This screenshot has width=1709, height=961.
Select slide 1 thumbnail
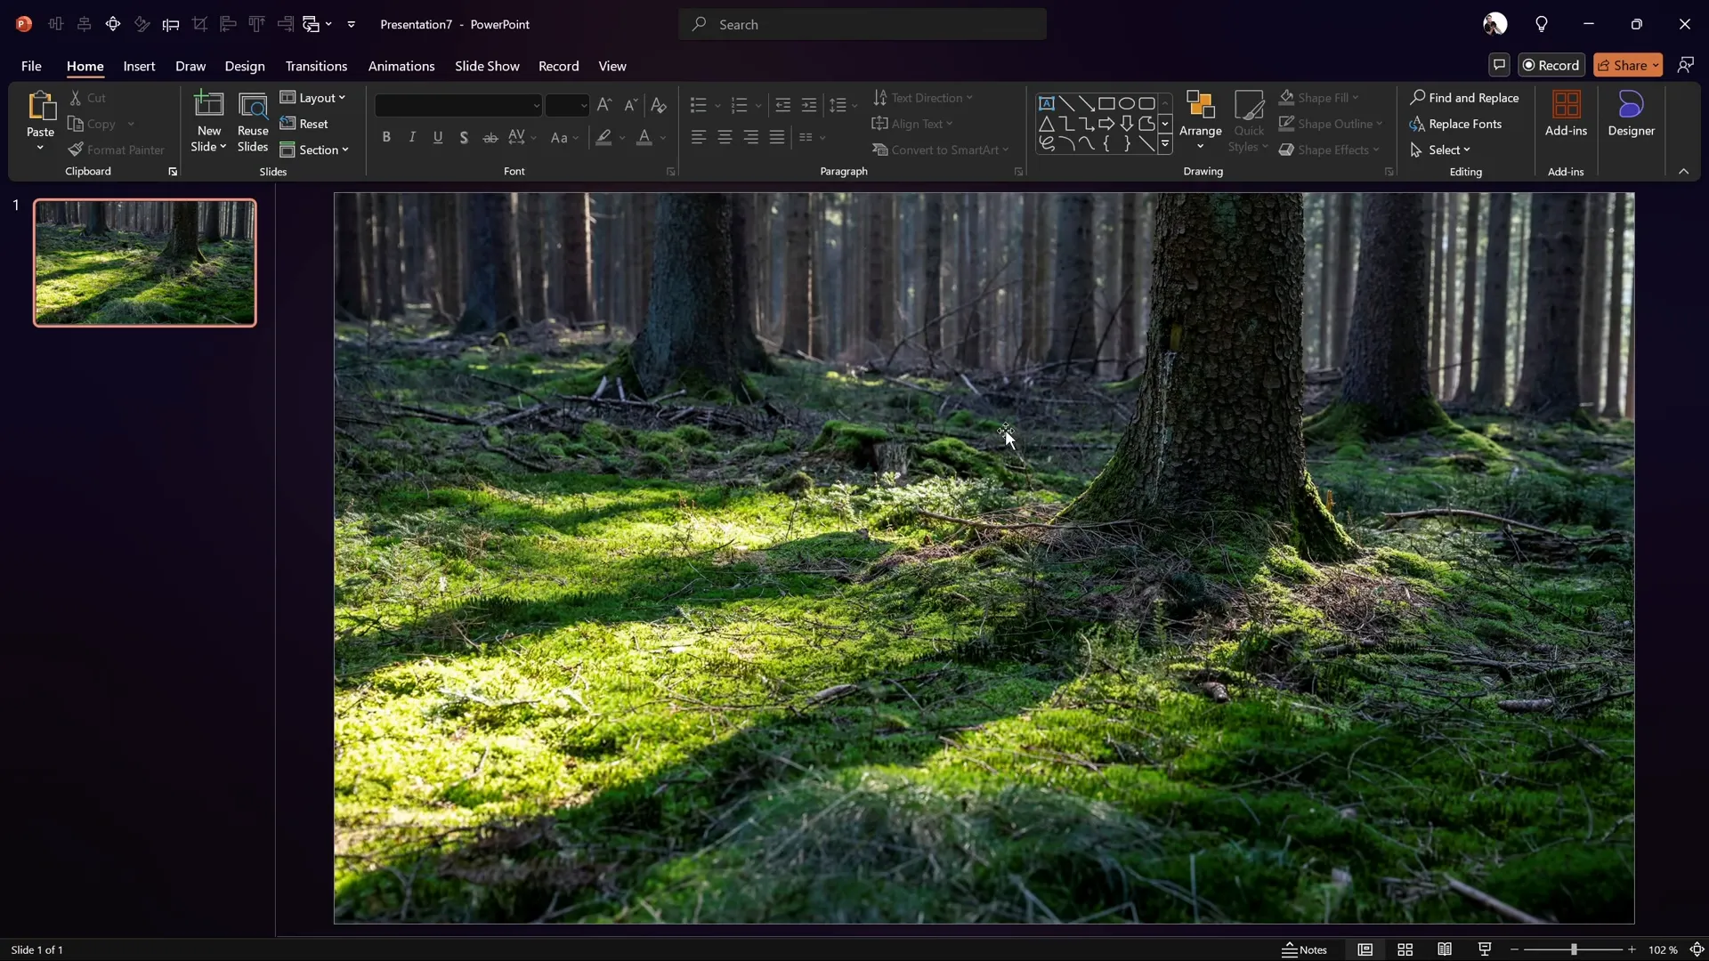pyautogui.click(x=145, y=262)
